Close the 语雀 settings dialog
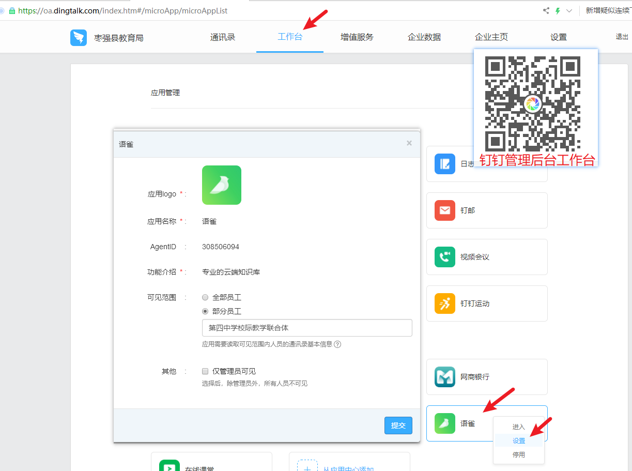The width and height of the screenshot is (632, 471). coord(409,143)
